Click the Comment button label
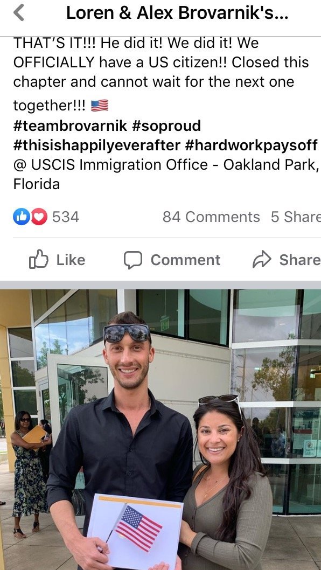The width and height of the screenshot is (321, 570). click(185, 260)
